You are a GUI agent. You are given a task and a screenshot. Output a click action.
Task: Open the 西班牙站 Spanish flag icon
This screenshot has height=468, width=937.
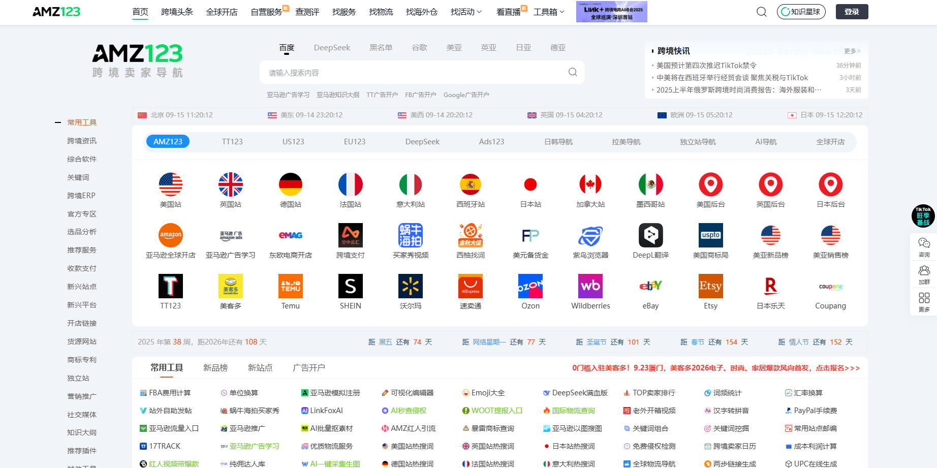click(x=471, y=184)
